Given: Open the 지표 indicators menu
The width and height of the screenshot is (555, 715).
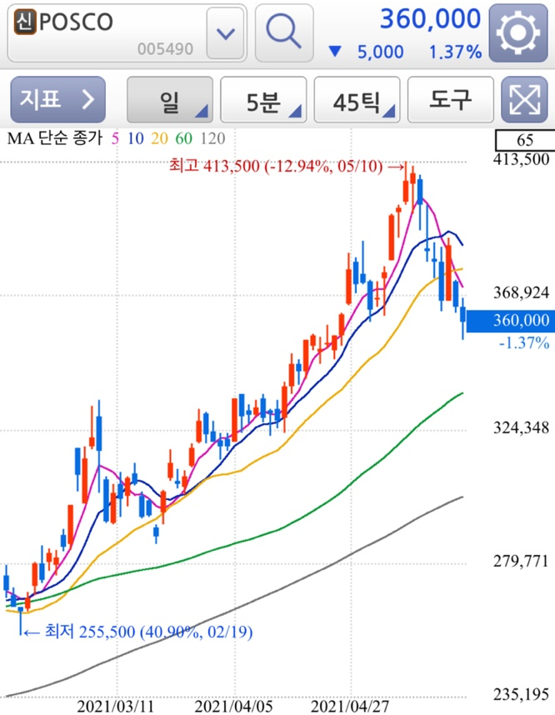Looking at the screenshot, I should (x=58, y=99).
